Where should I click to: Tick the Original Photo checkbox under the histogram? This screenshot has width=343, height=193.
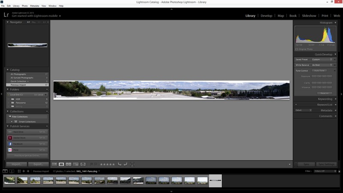pyautogui.click(x=297, y=49)
